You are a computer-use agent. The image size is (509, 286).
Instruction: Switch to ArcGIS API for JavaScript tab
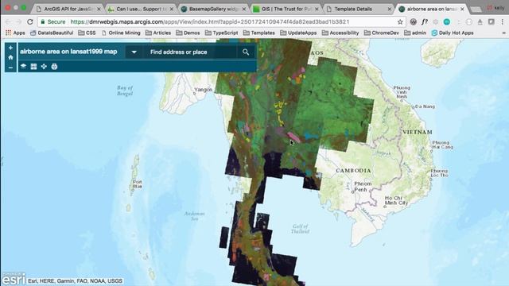68,9
